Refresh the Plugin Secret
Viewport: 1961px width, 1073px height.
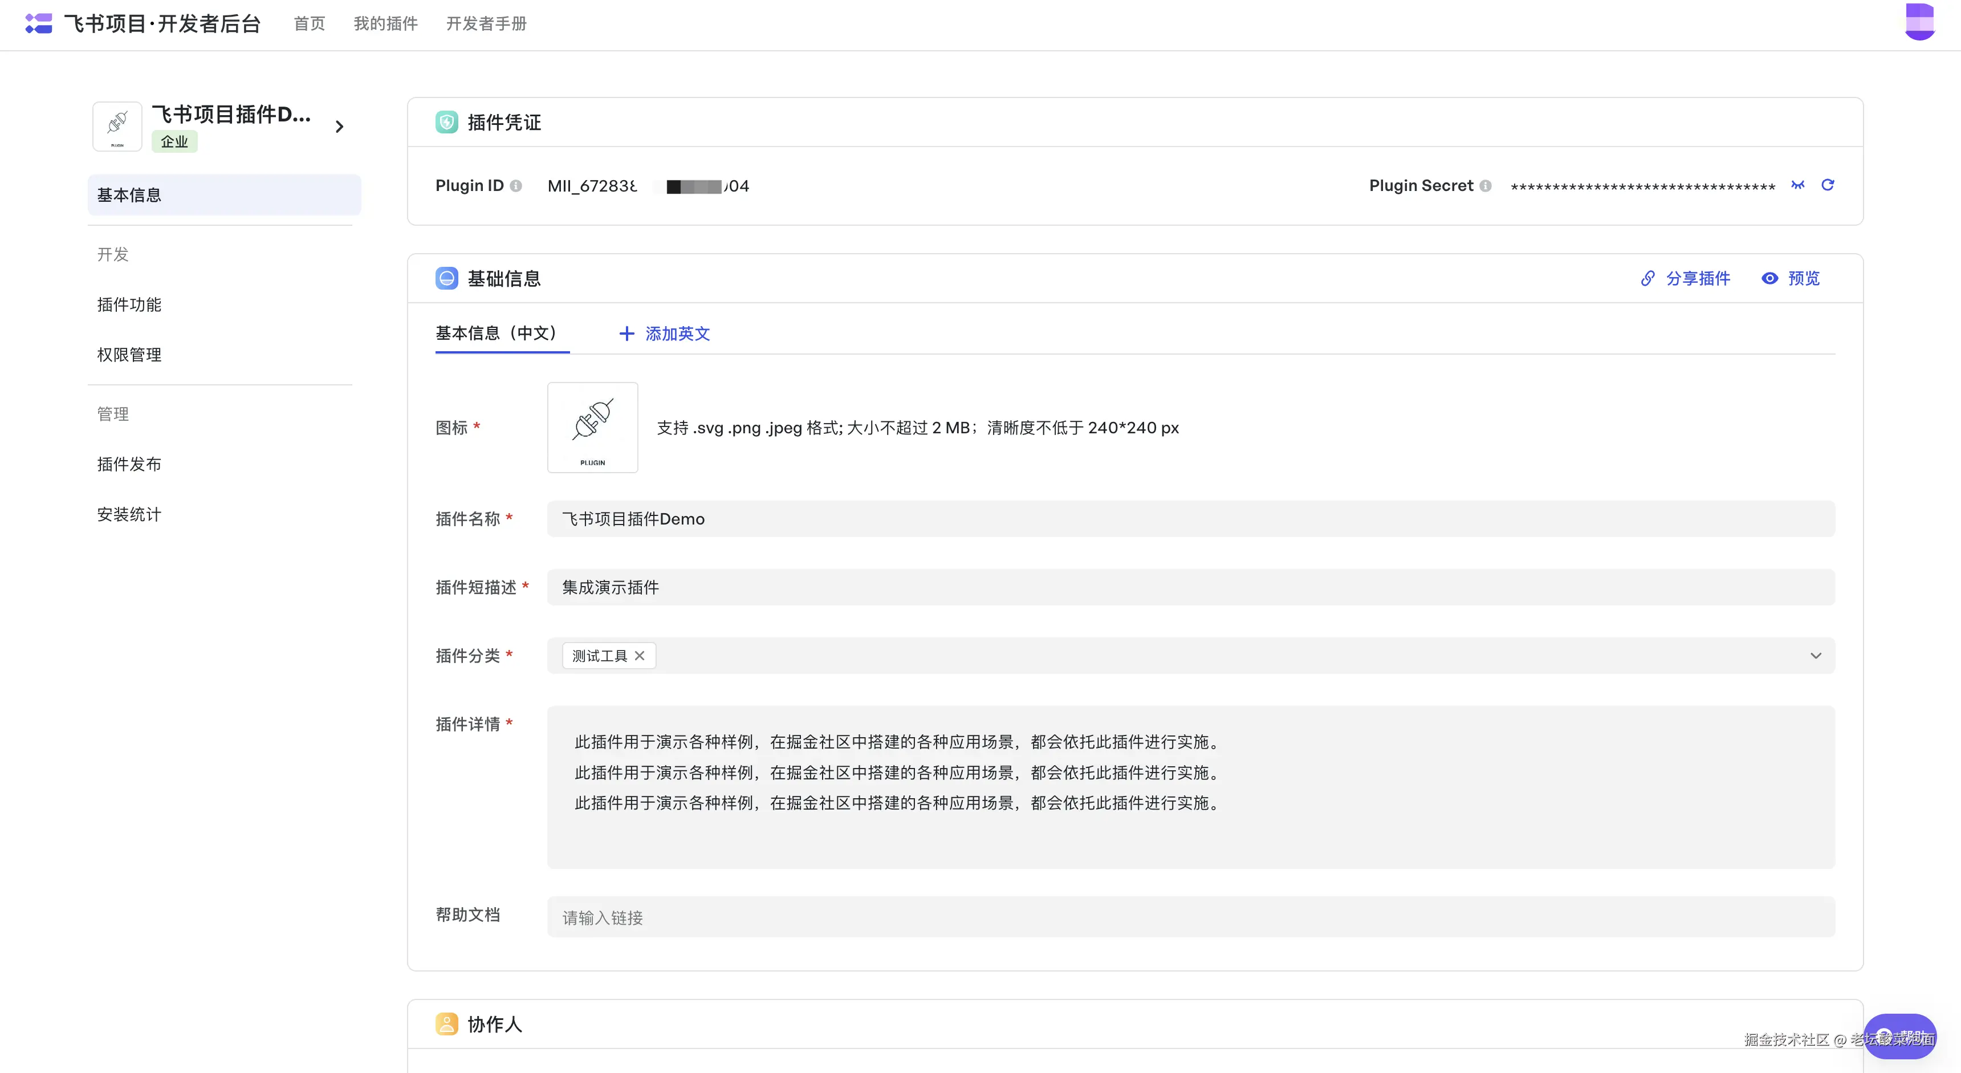point(1827,185)
